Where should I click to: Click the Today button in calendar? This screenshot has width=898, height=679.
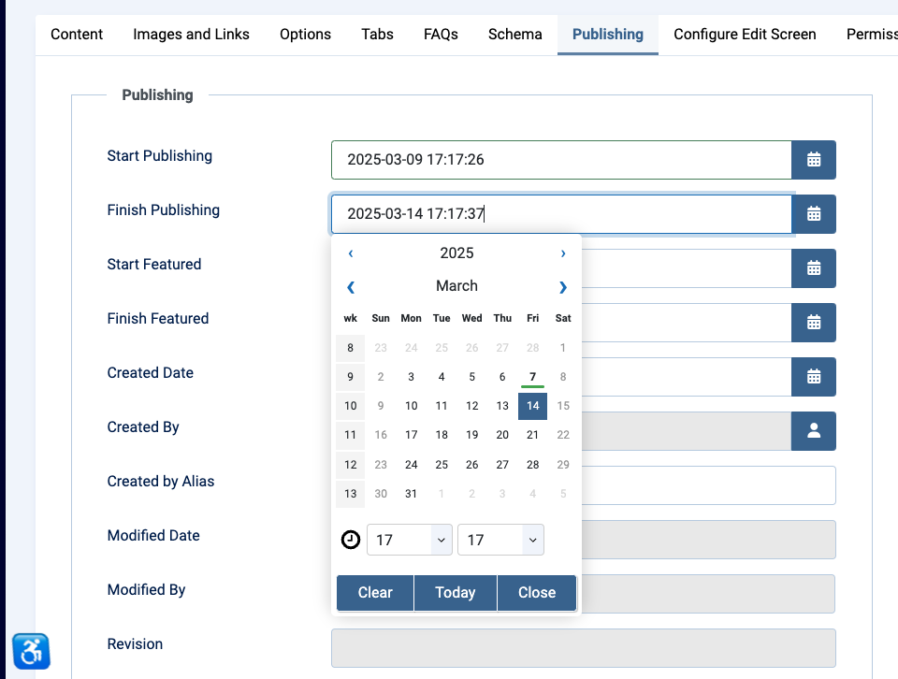coord(456,593)
